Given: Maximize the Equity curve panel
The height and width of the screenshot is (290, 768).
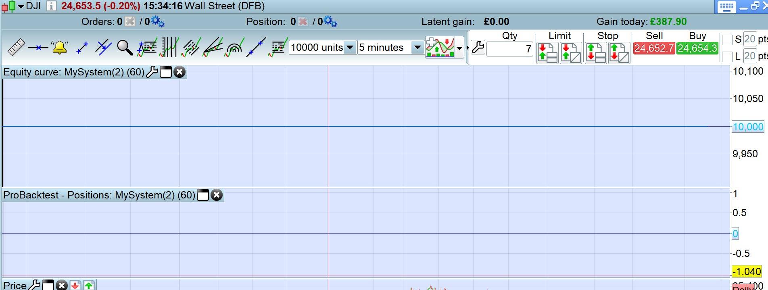Looking at the screenshot, I should pos(166,72).
